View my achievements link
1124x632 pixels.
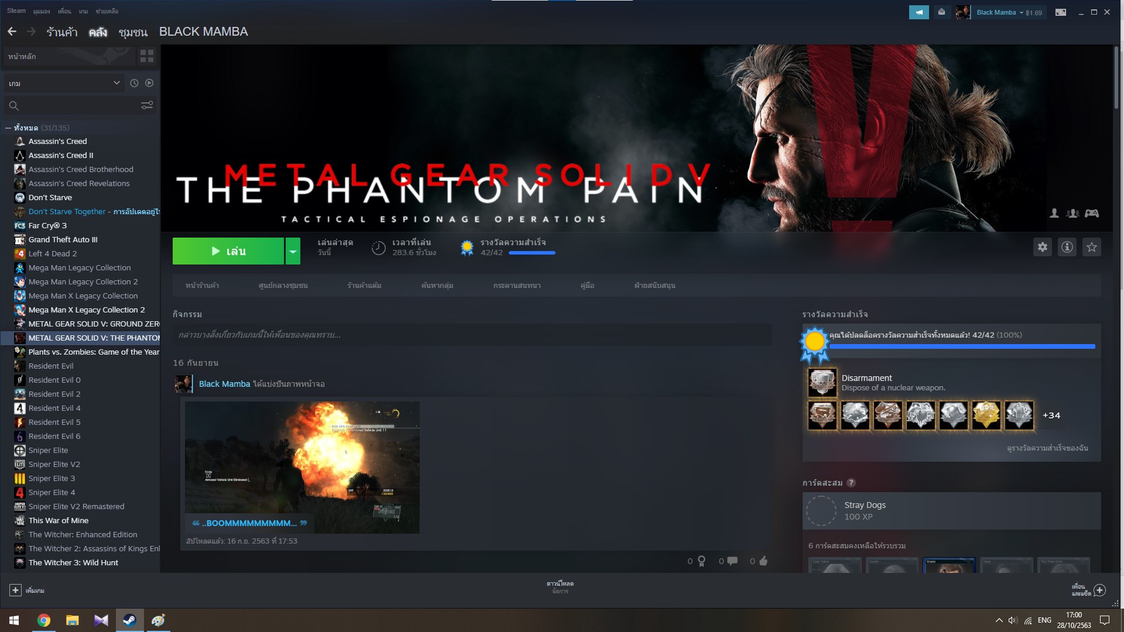[1047, 448]
